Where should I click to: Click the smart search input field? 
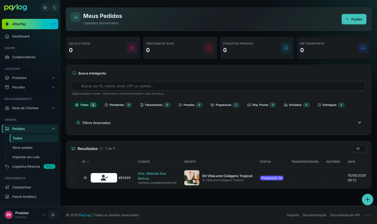tap(218, 86)
